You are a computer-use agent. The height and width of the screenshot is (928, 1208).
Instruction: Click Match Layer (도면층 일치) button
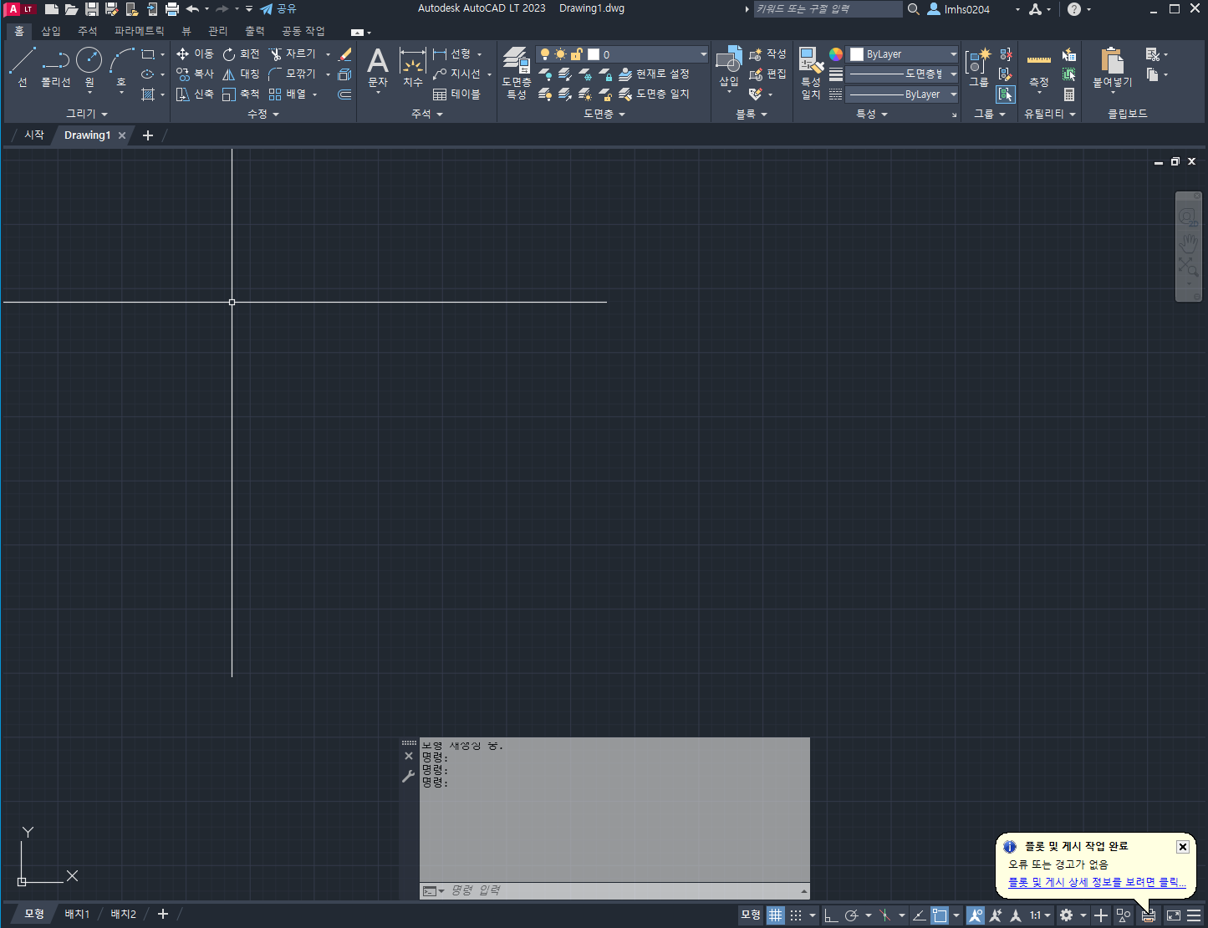655,94
